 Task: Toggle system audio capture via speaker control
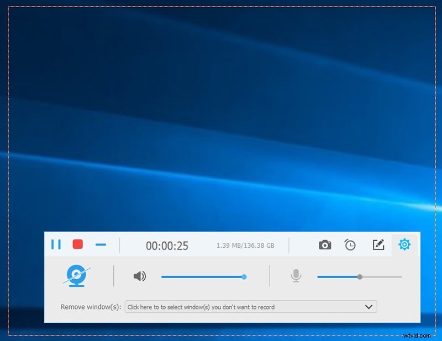(140, 276)
